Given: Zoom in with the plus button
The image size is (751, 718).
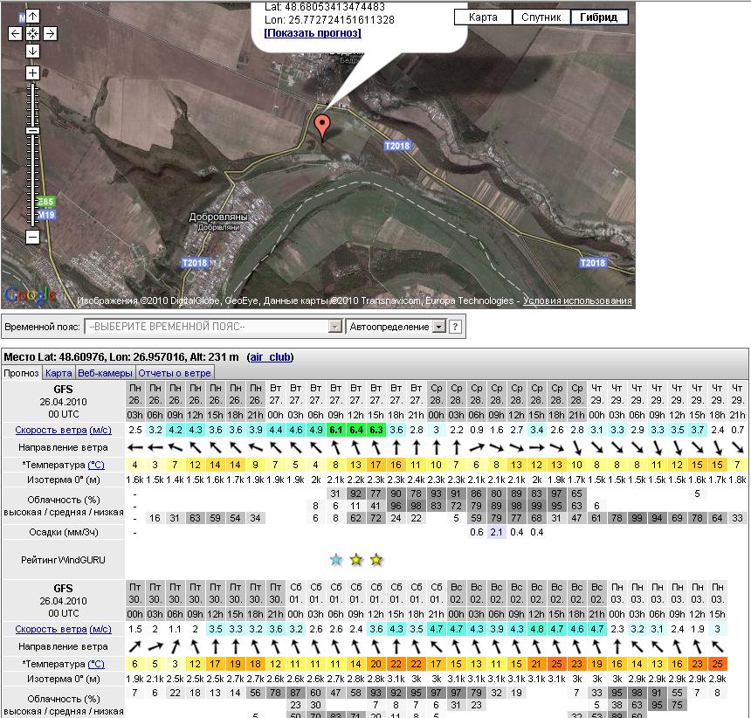Looking at the screenshot, I should pyautogui.click(x=32, y=73).
